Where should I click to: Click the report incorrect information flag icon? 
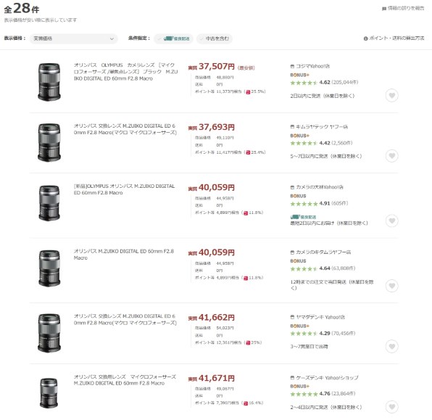point(383,9)
